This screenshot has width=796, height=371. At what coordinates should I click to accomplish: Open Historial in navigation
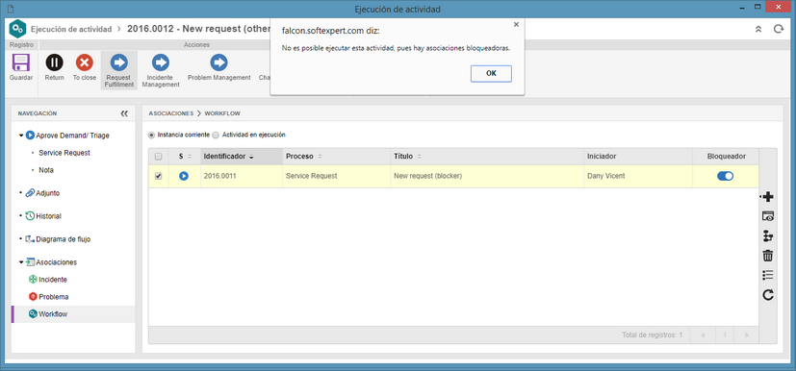[43, 216]
